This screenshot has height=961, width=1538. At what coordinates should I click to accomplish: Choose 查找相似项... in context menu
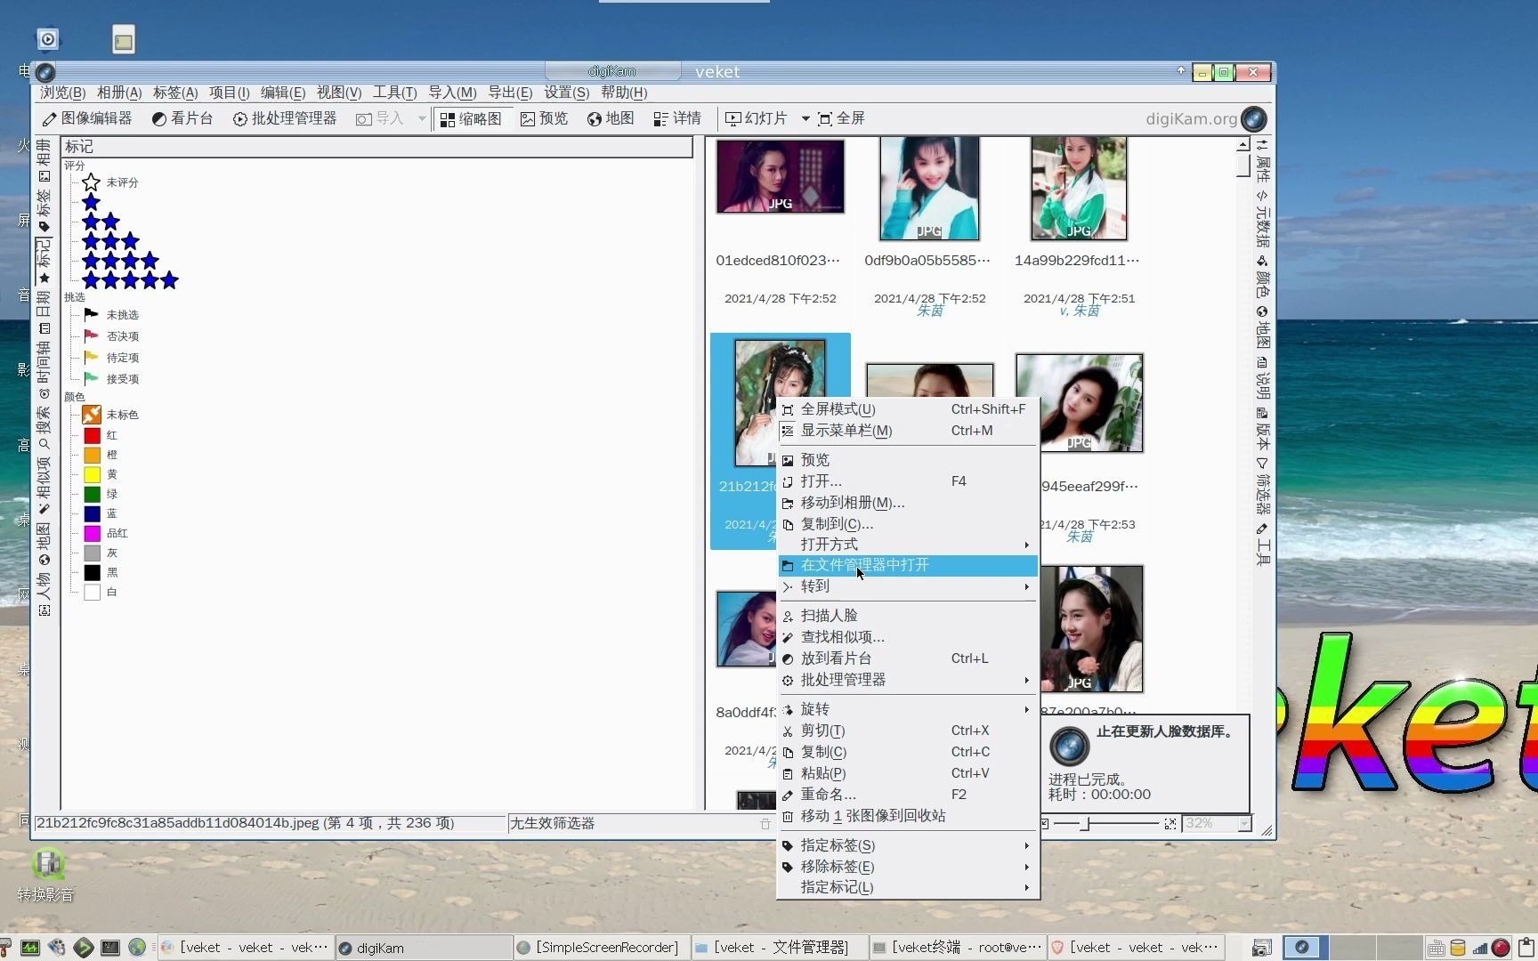tap(908, 637)
